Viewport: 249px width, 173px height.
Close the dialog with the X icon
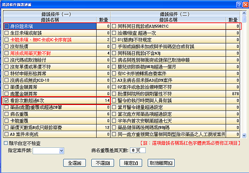[x=245, y=4]
